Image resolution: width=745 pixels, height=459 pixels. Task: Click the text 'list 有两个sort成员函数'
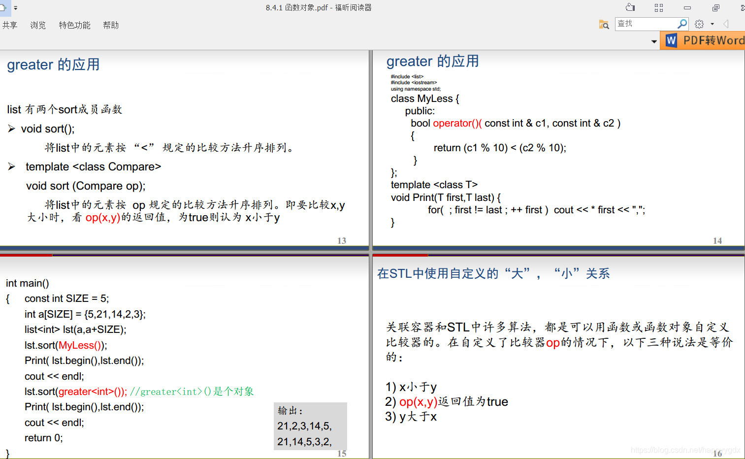pos(65,109)
